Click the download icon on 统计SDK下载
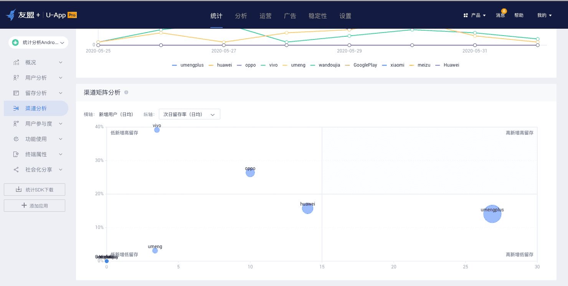Viewport: 568px width, 286px height. pyautogui.click(x=18, y=190)
